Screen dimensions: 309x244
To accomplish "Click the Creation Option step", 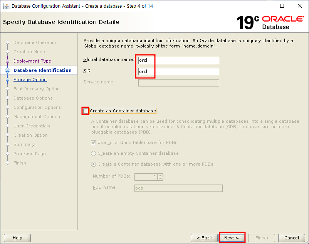I will pos(30,135).
